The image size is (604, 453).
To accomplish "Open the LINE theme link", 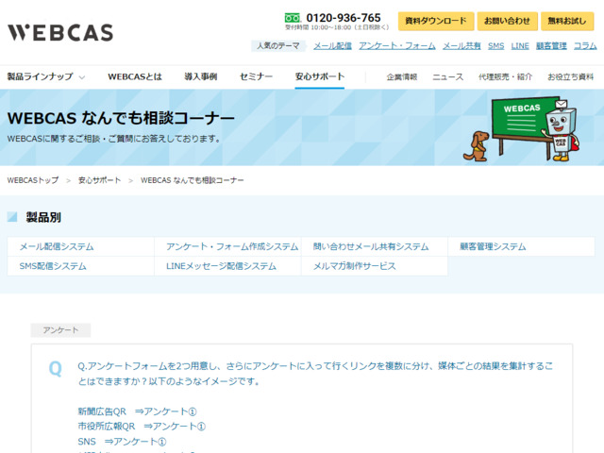I will [520, 46].
